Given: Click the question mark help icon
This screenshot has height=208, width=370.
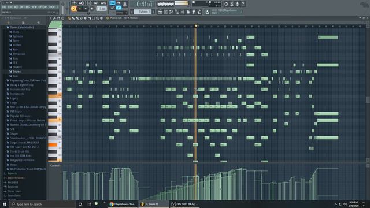Looking at the screenshot, I should tap(243, 4).
